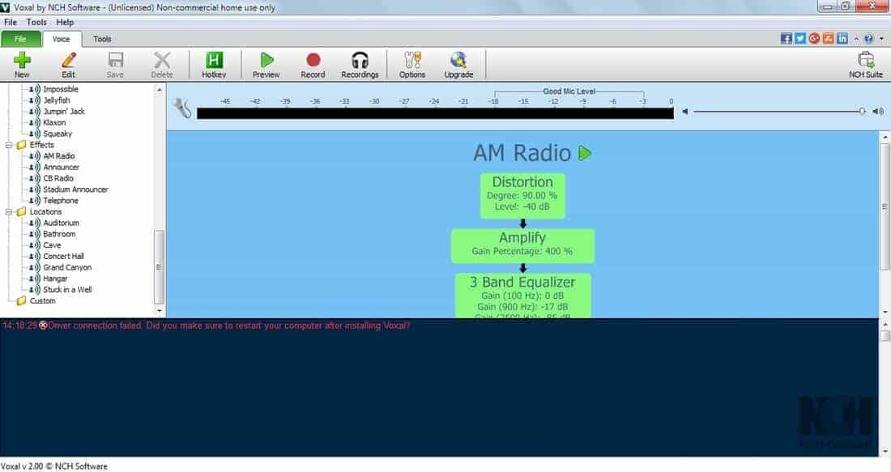Share on LinkedIn icon

point(842,38)
